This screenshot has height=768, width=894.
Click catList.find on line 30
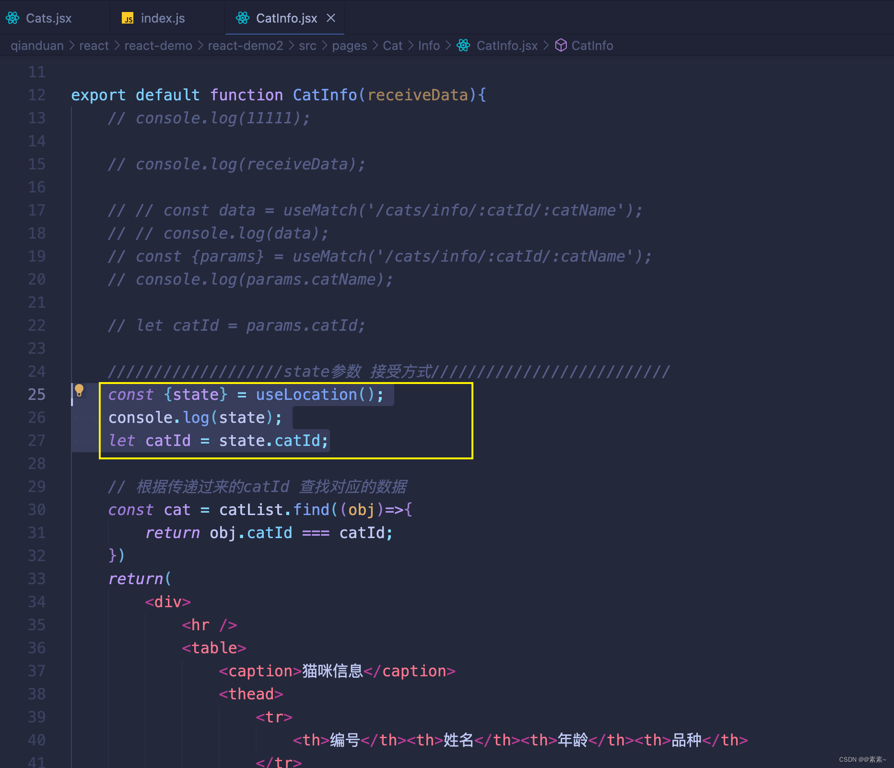coord(274,510)
